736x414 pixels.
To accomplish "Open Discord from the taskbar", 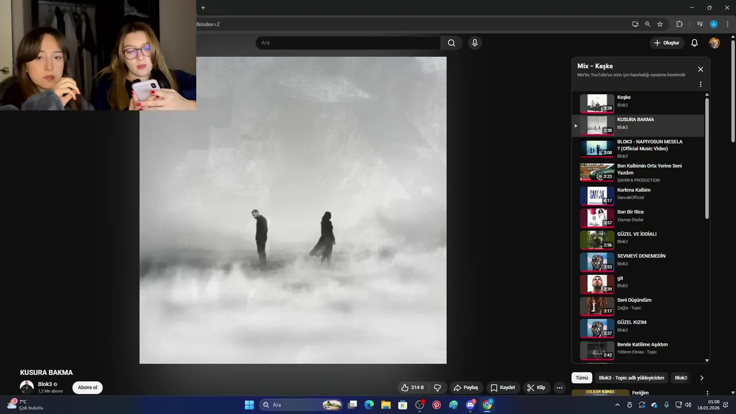I will (470, 405).
